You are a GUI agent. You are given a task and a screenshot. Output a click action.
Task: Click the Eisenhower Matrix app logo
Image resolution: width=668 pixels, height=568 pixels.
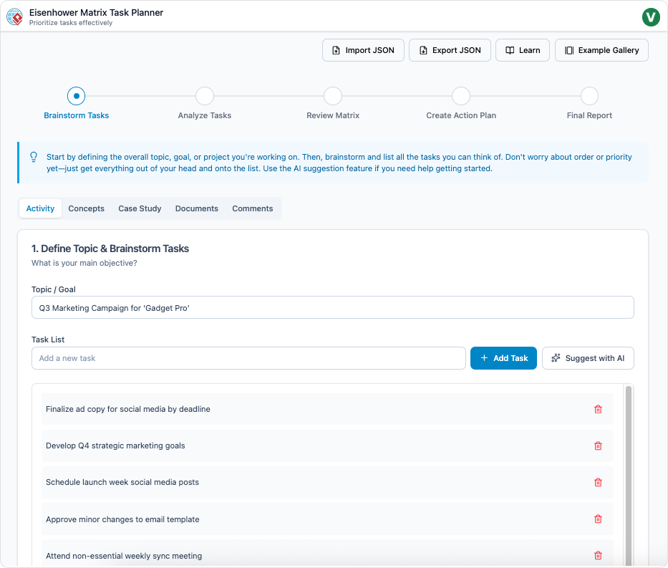[x=14, y=16]
